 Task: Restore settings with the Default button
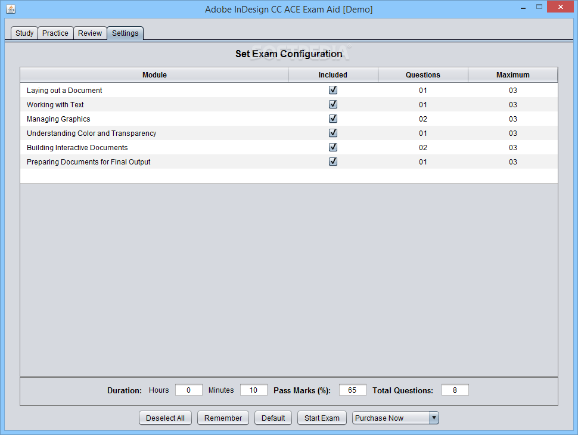(273, 418)
